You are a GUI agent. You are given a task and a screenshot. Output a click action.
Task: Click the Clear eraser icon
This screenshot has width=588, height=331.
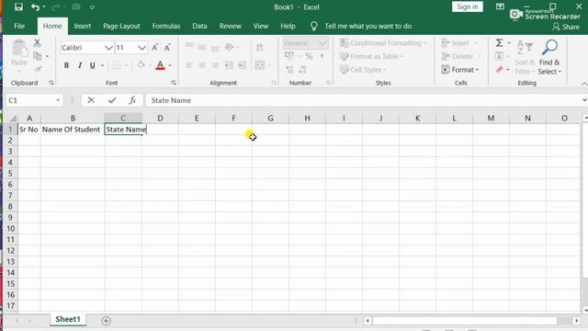499,70
